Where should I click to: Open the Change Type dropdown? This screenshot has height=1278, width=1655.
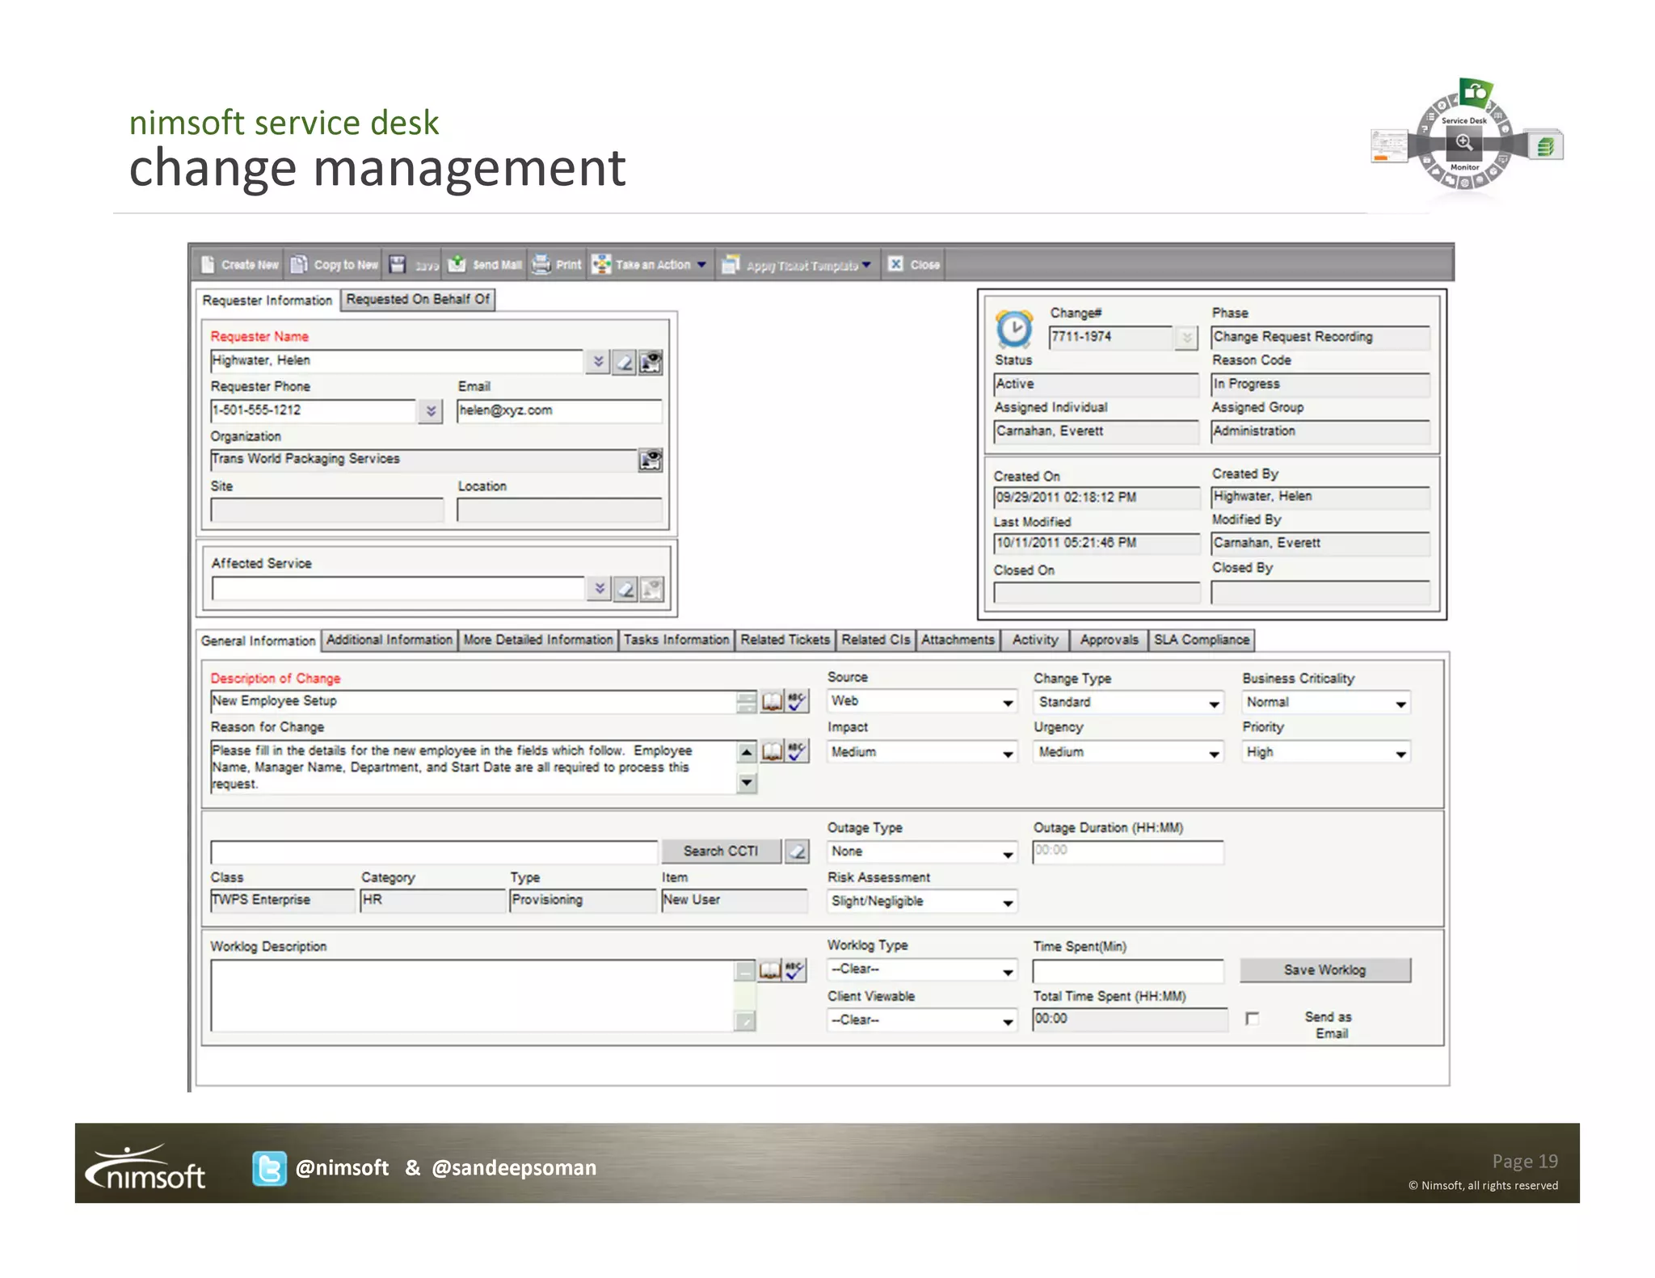point(1128,703)
